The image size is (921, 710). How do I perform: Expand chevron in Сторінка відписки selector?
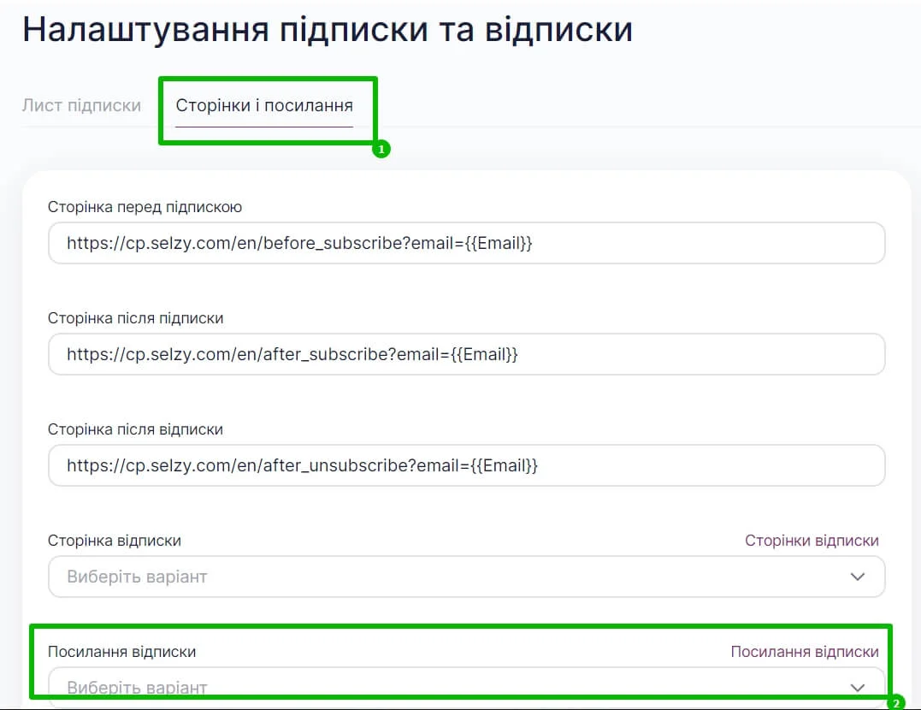pyautogui.click(x=858, y=577)
